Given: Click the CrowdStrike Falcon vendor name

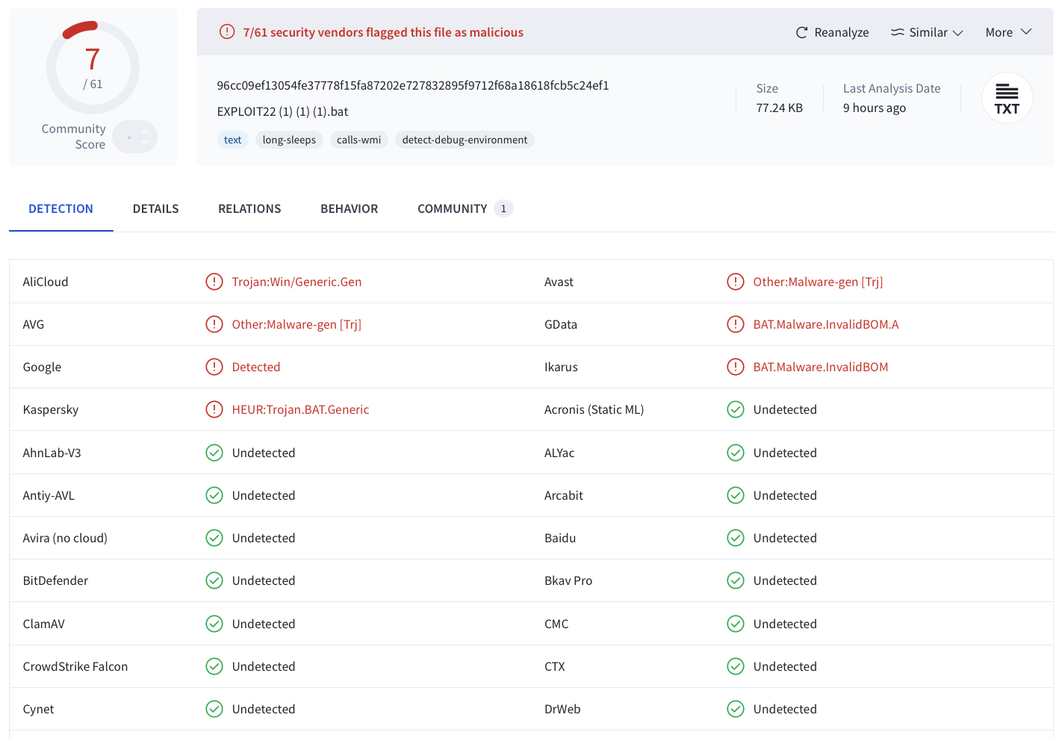Looking at the screenshot, I should (75, 666).
